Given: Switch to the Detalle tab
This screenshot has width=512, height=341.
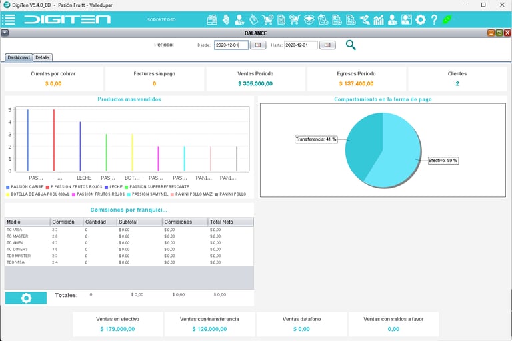Looking at the screenshot, I should (43, 57).
